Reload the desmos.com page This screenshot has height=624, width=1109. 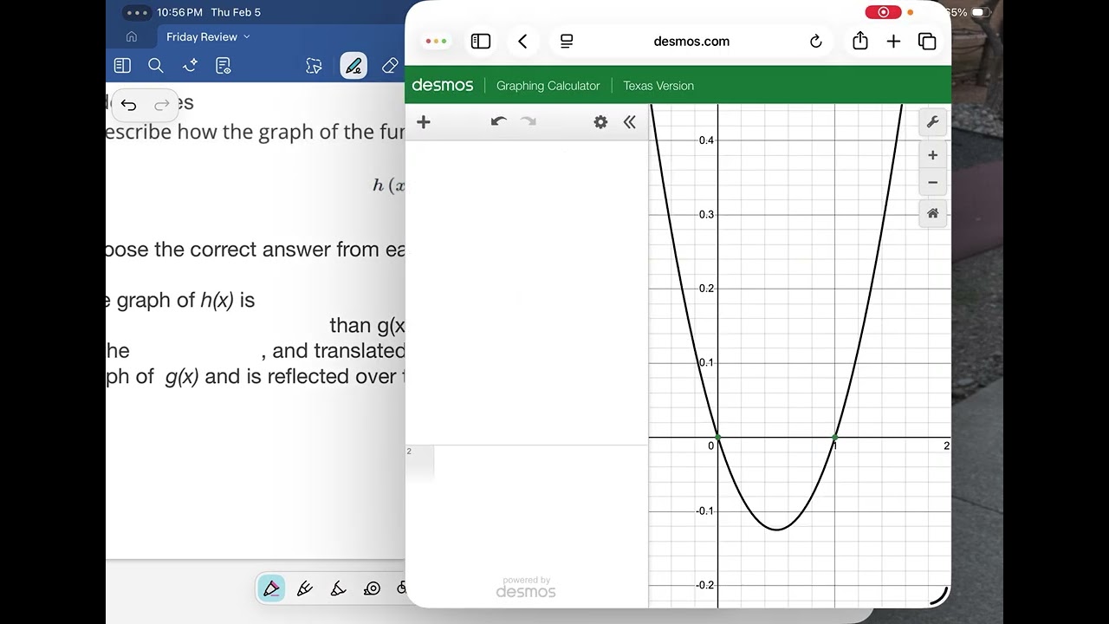click(815, 41)
